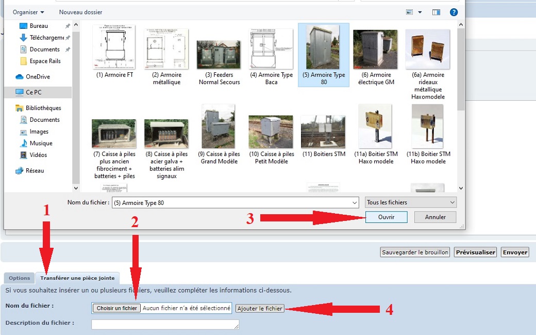This screenshot has height=335, width=536.
Task: Open Musique library in sidebar
Action: tap(41, 143)
